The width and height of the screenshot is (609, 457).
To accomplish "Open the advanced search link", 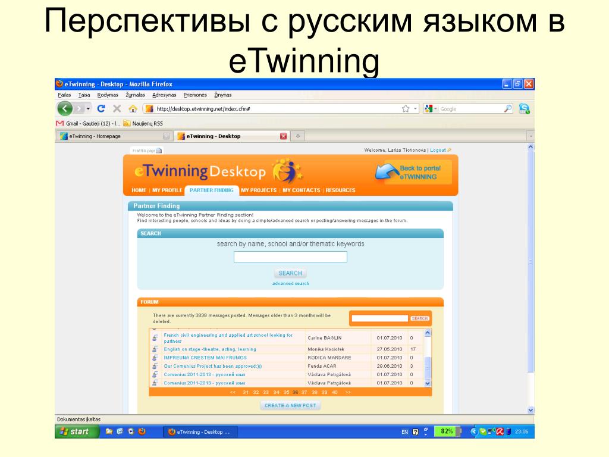I will coord(290,283).
